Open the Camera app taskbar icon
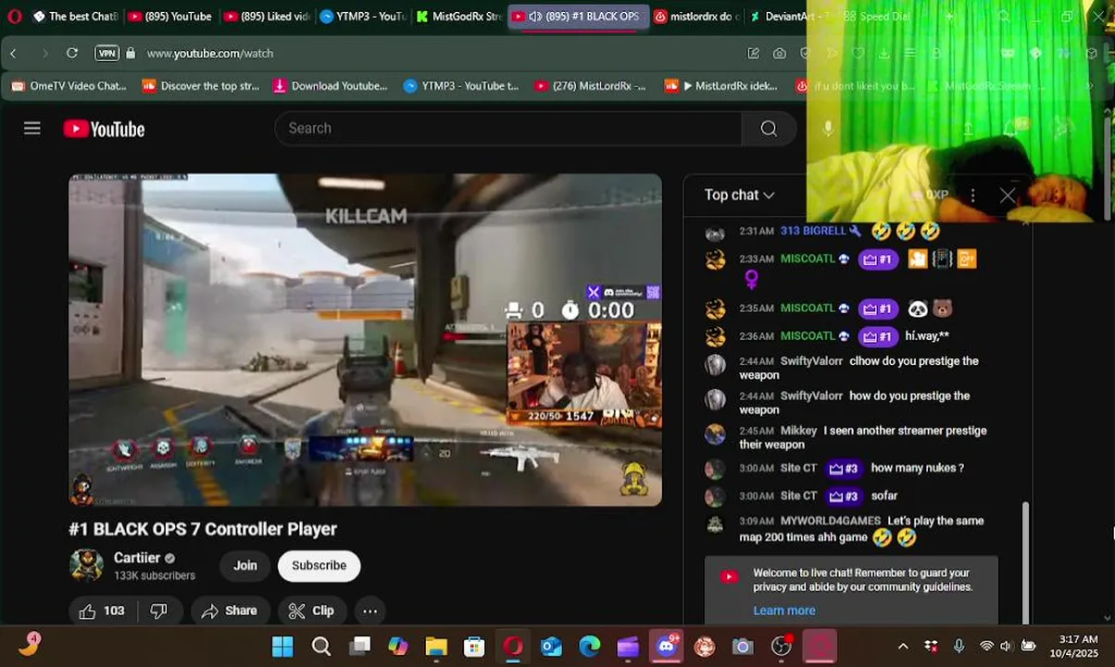1115x667 pixels. coord(743,646)
